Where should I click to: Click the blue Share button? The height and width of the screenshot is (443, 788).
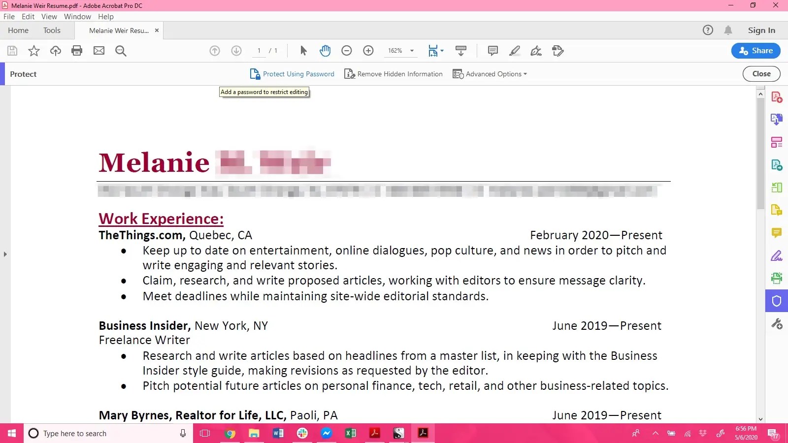756,51
